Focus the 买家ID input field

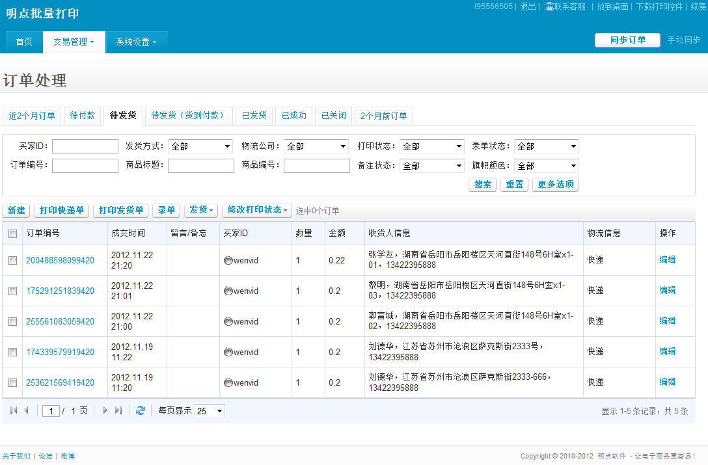point(85,146)
